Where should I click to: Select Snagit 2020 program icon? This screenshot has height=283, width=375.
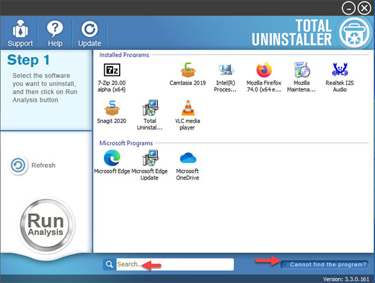[112, 108]
